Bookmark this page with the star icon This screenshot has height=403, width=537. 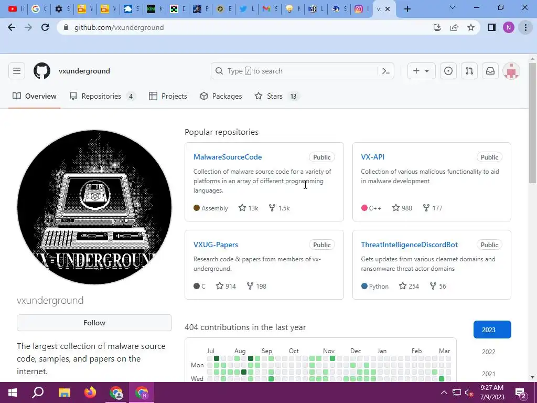[471, 27]
